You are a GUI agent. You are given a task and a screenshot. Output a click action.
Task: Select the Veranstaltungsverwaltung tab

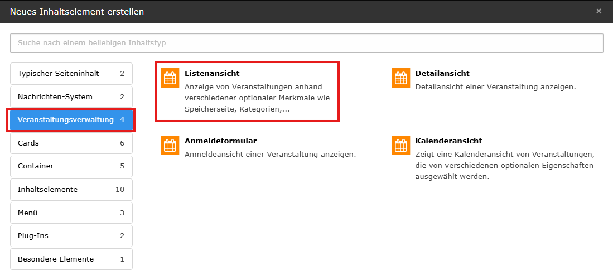tap(71, 120)
